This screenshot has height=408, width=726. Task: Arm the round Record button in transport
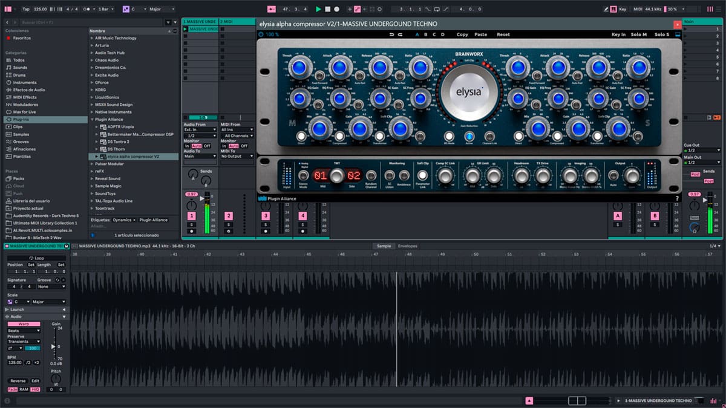(x=336, y=9)
